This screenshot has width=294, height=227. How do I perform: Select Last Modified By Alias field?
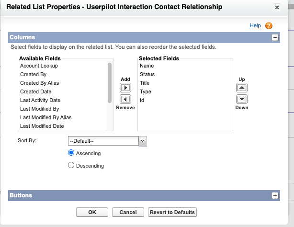(x=62, y=118)
